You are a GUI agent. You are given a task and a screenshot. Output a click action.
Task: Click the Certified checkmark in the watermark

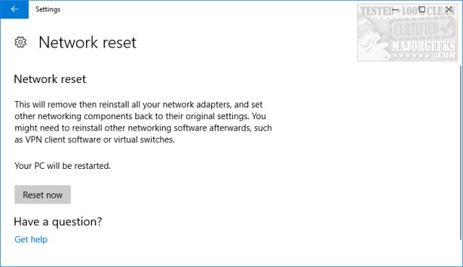446,27
